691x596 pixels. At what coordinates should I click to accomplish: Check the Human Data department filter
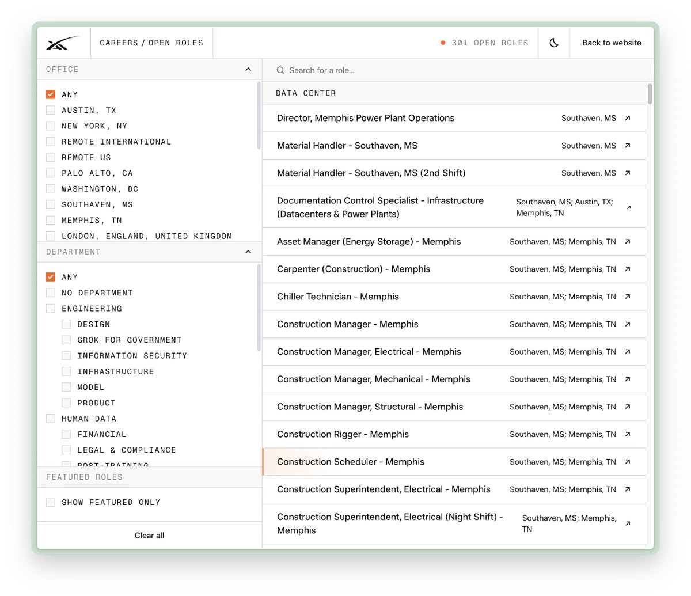[x=51, y=419]
